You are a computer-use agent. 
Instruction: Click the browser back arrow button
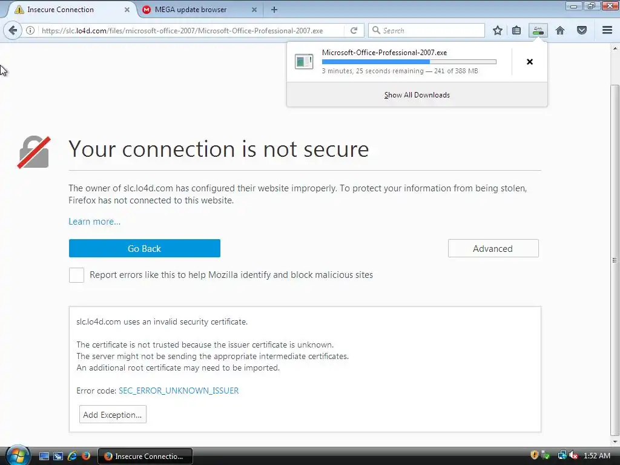click(13, 30)
